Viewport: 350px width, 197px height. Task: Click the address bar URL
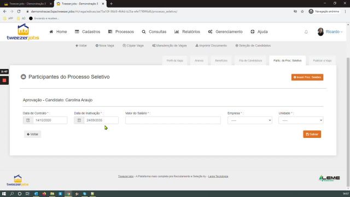tap(104, 11)
